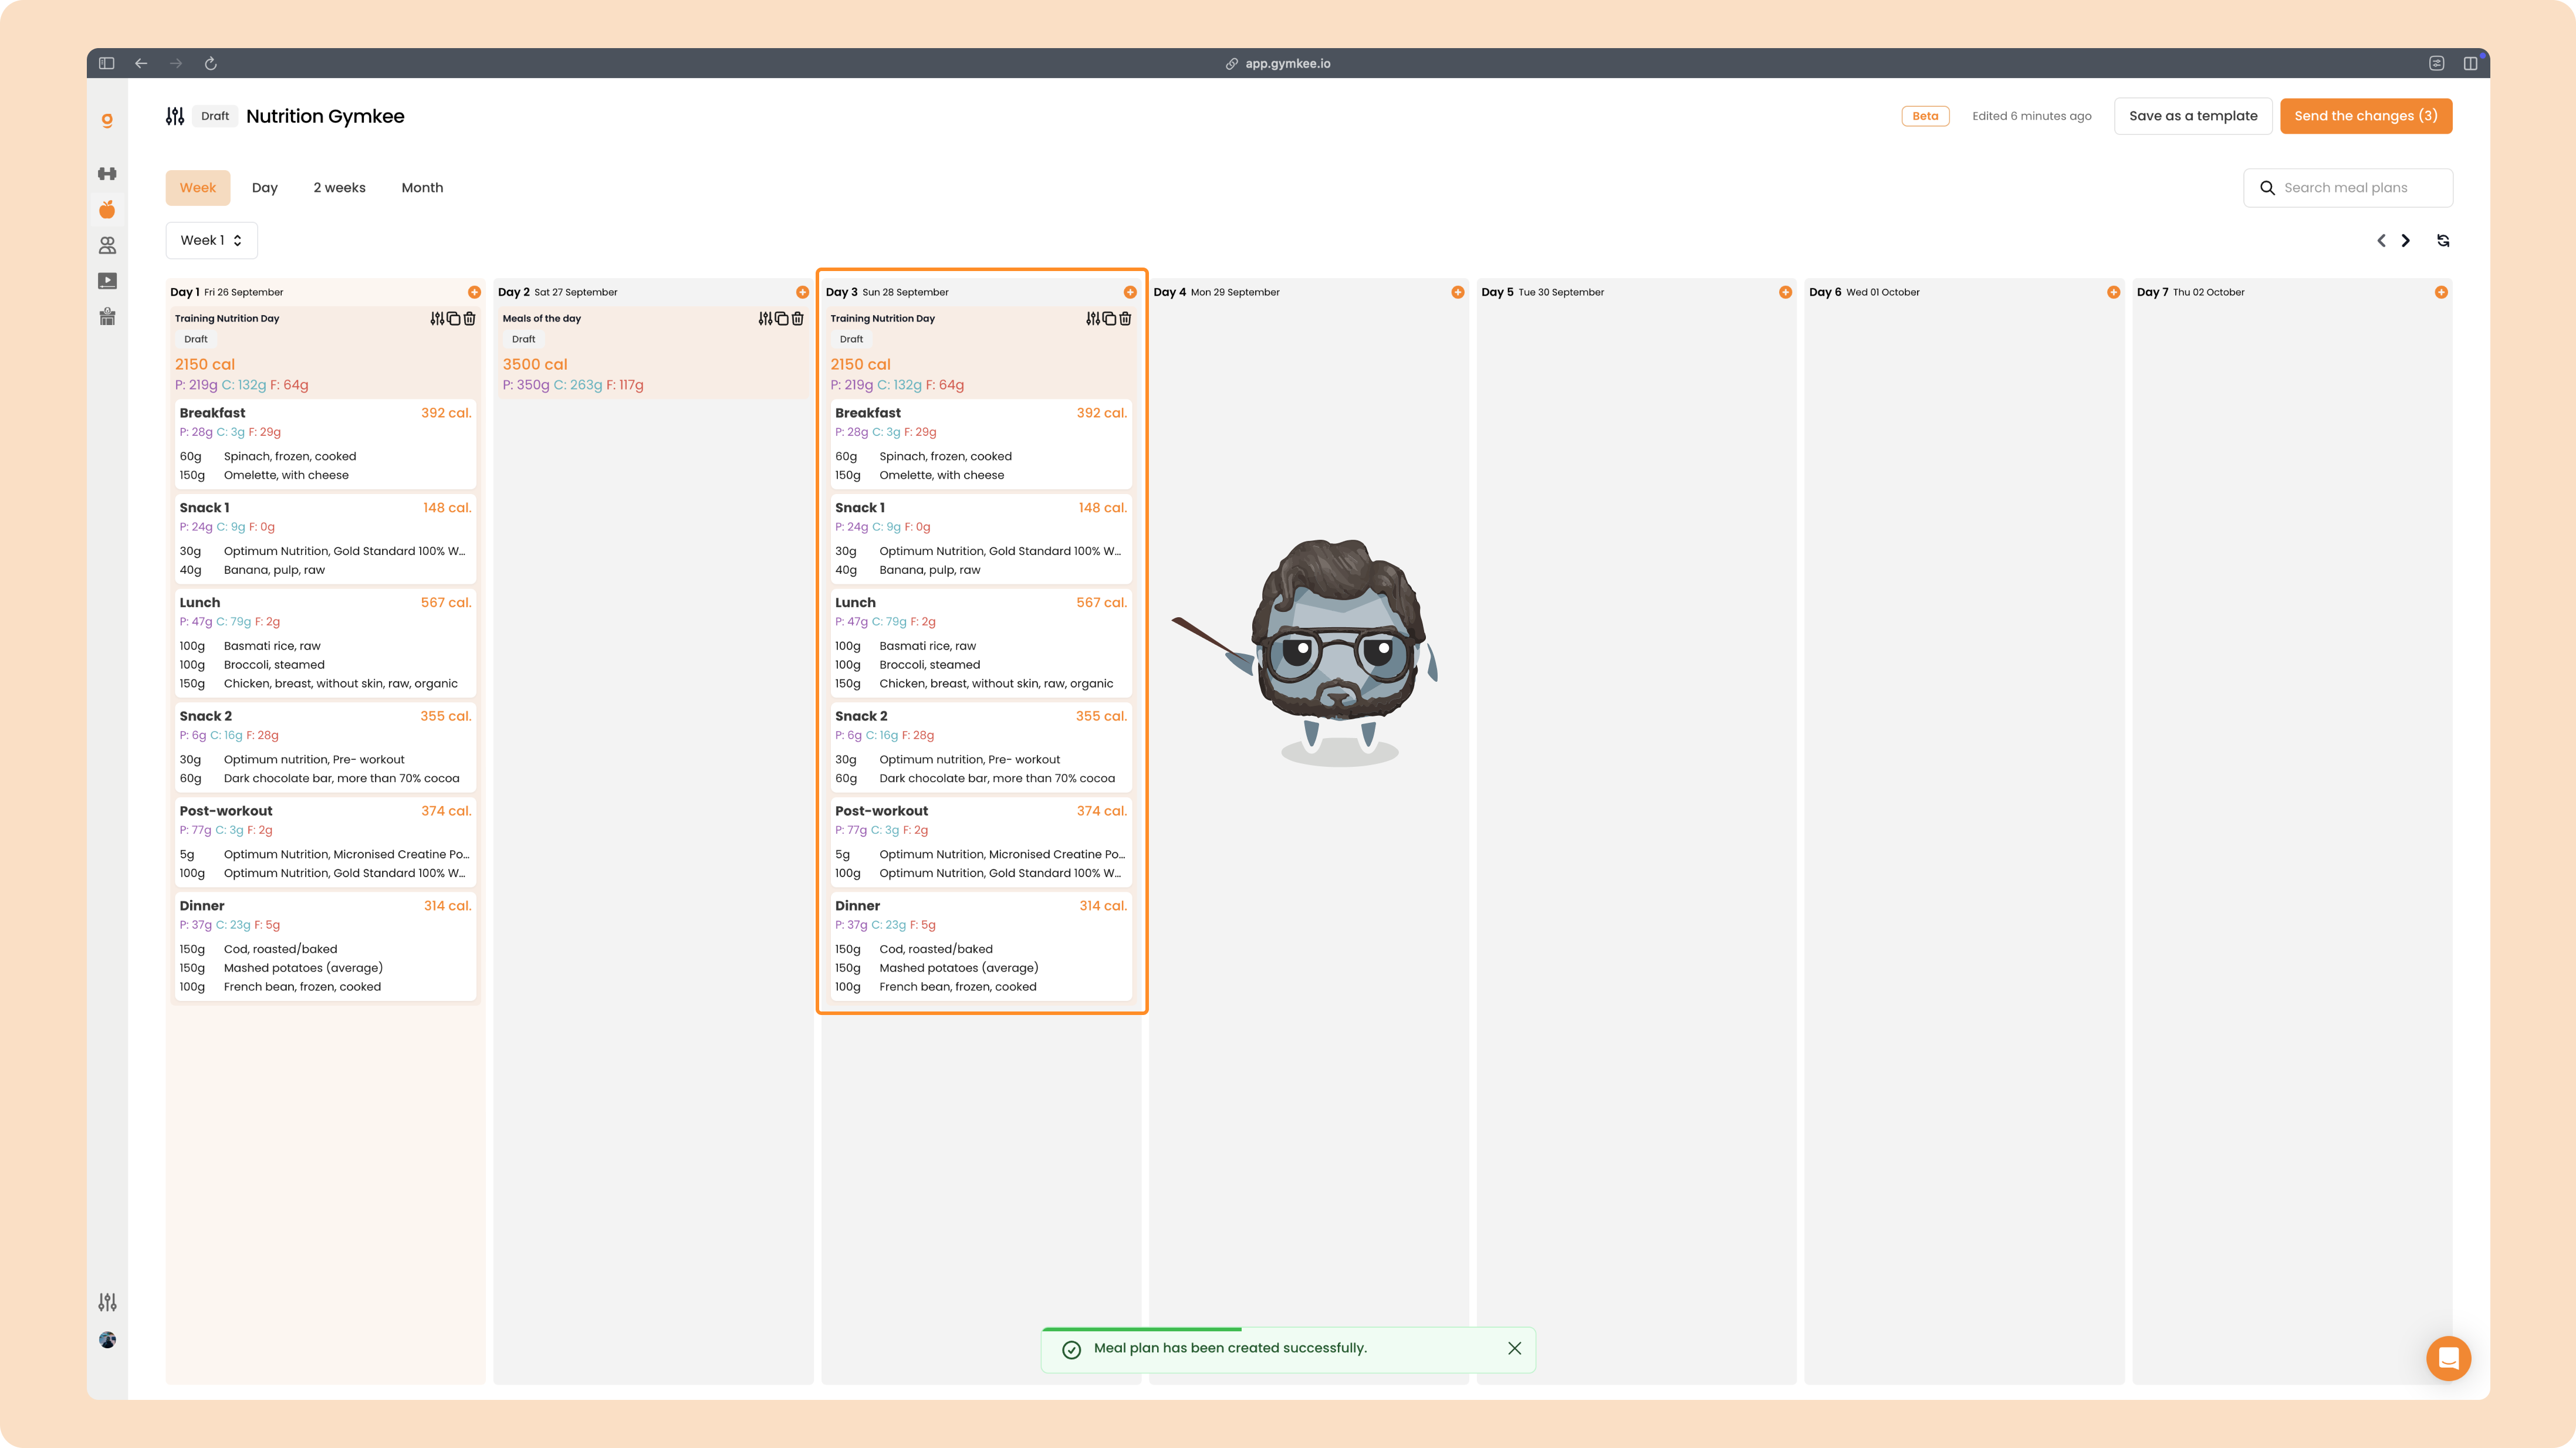Go to the previous week arrow
Viewport: 2576px width, 1448px height.
tap(2381, 240)
